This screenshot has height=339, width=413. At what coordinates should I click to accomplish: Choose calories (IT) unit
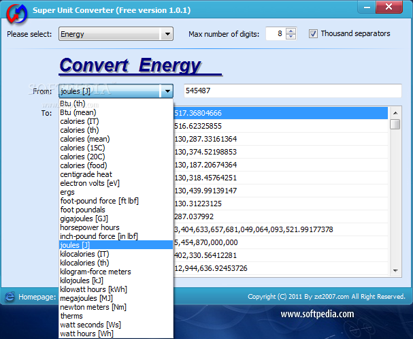point(116,121)
